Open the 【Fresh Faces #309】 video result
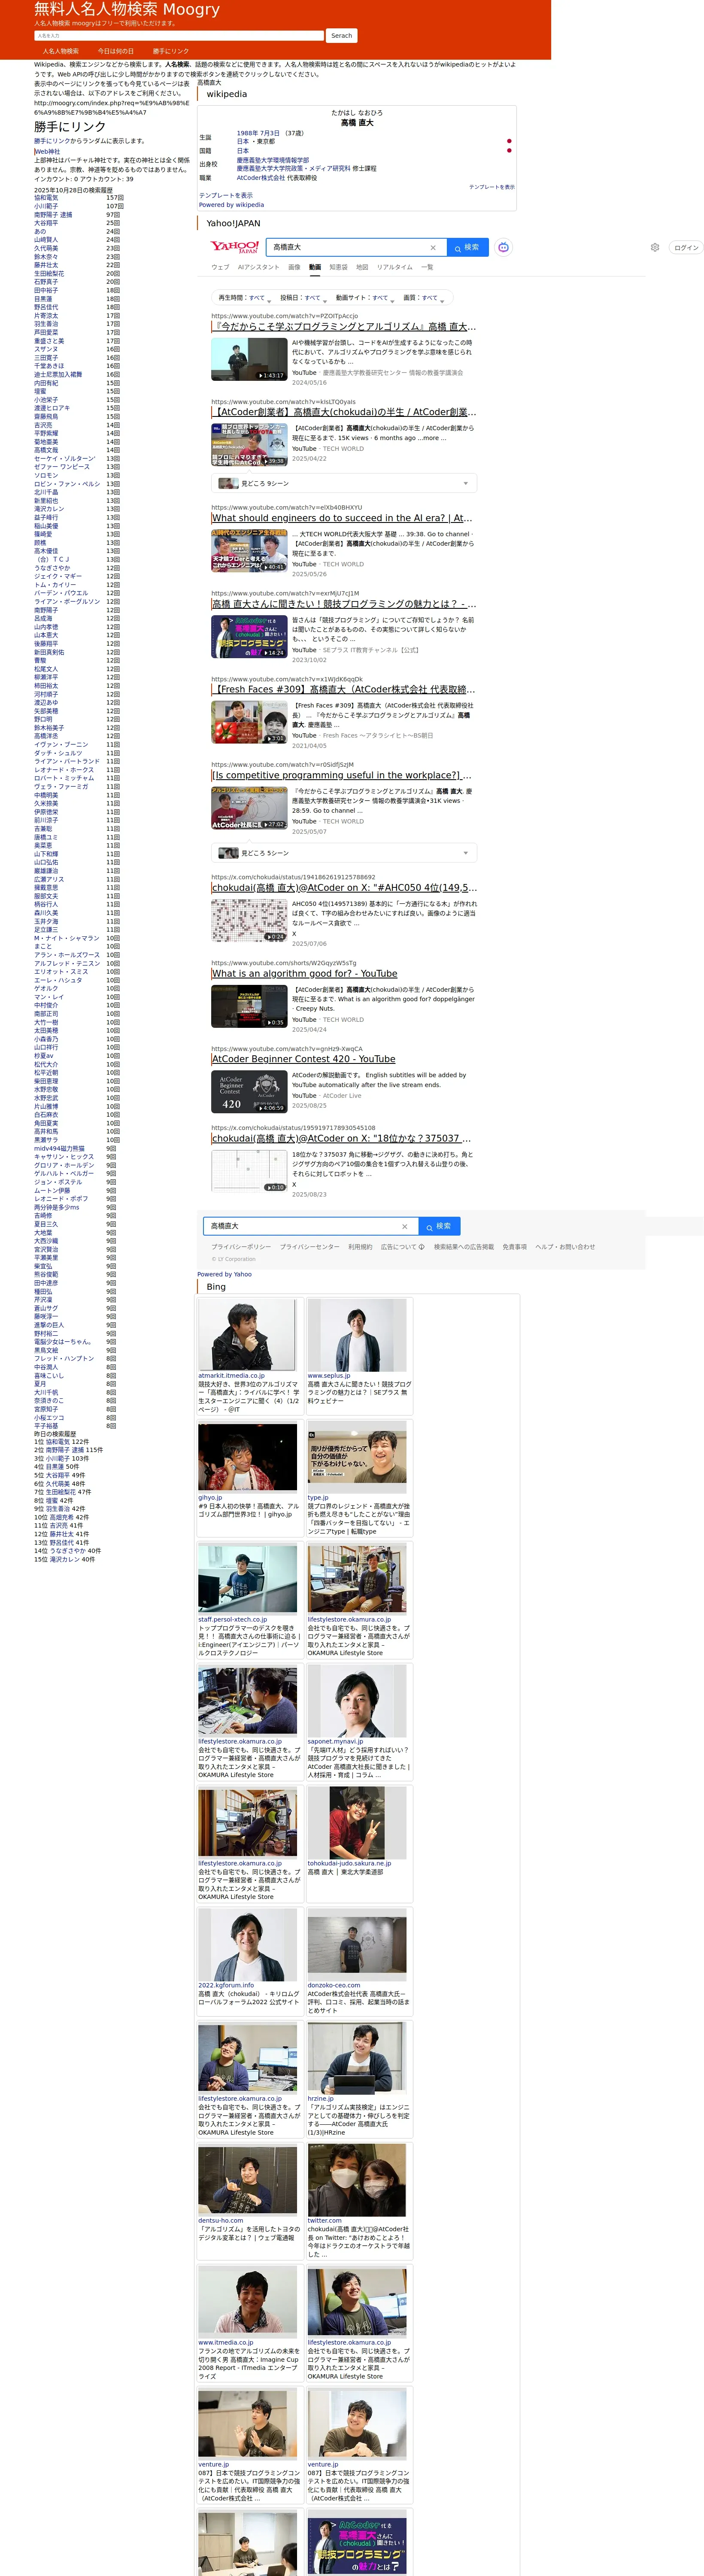The width and height of the screenshot is (704, 2576). [x=343, y=689]
